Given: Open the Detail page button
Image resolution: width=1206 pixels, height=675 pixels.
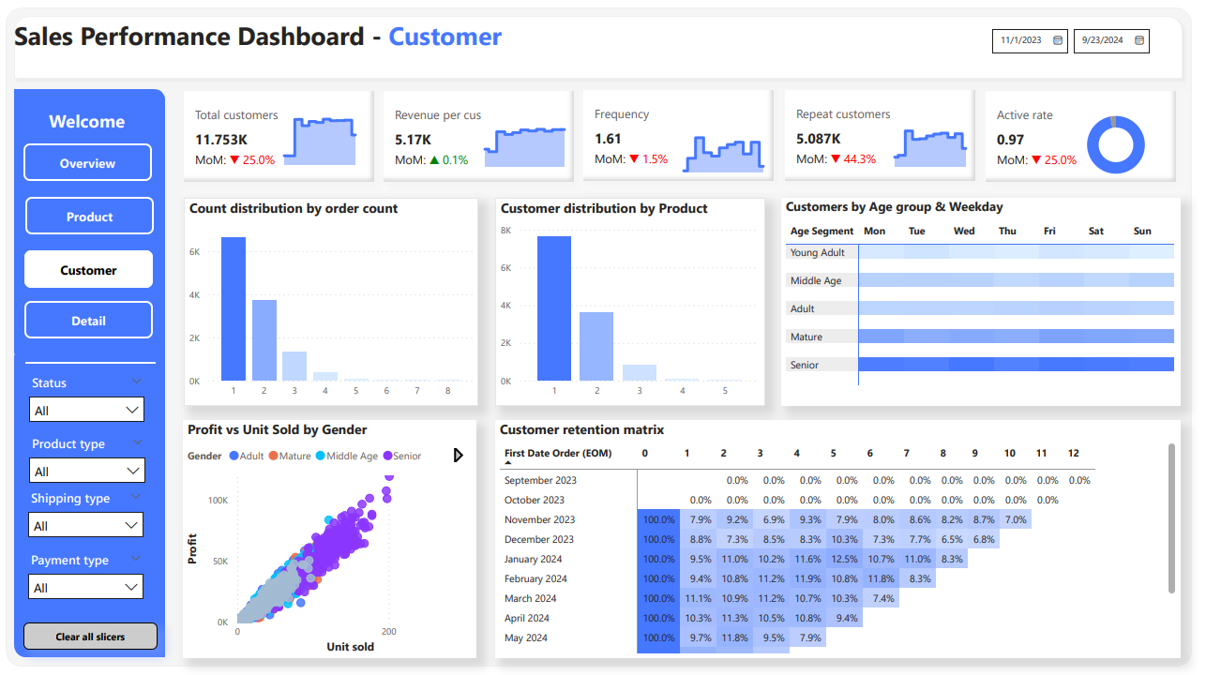Looking at the screenshot, I should coord(88,321).
